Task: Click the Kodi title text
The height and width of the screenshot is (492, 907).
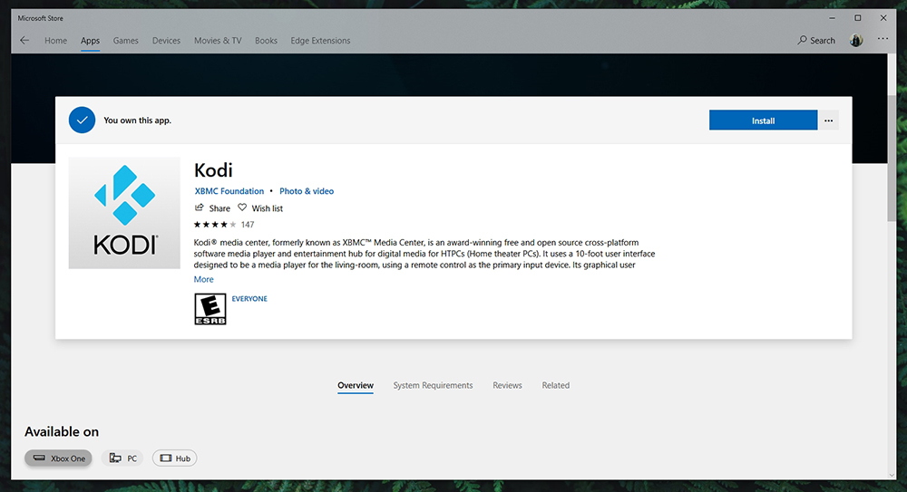Action: tap(213, 170)
